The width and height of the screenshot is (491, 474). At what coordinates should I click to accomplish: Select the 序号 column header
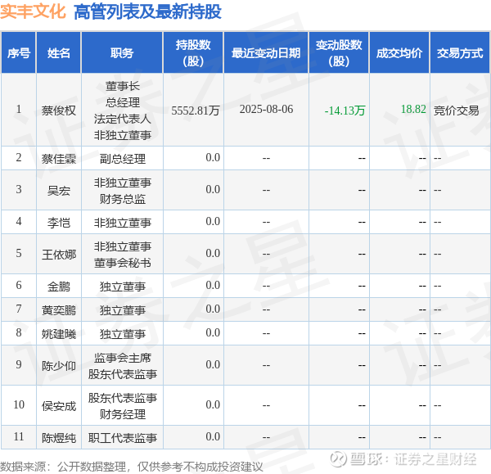pyautogui.click(x=19, y=52)
